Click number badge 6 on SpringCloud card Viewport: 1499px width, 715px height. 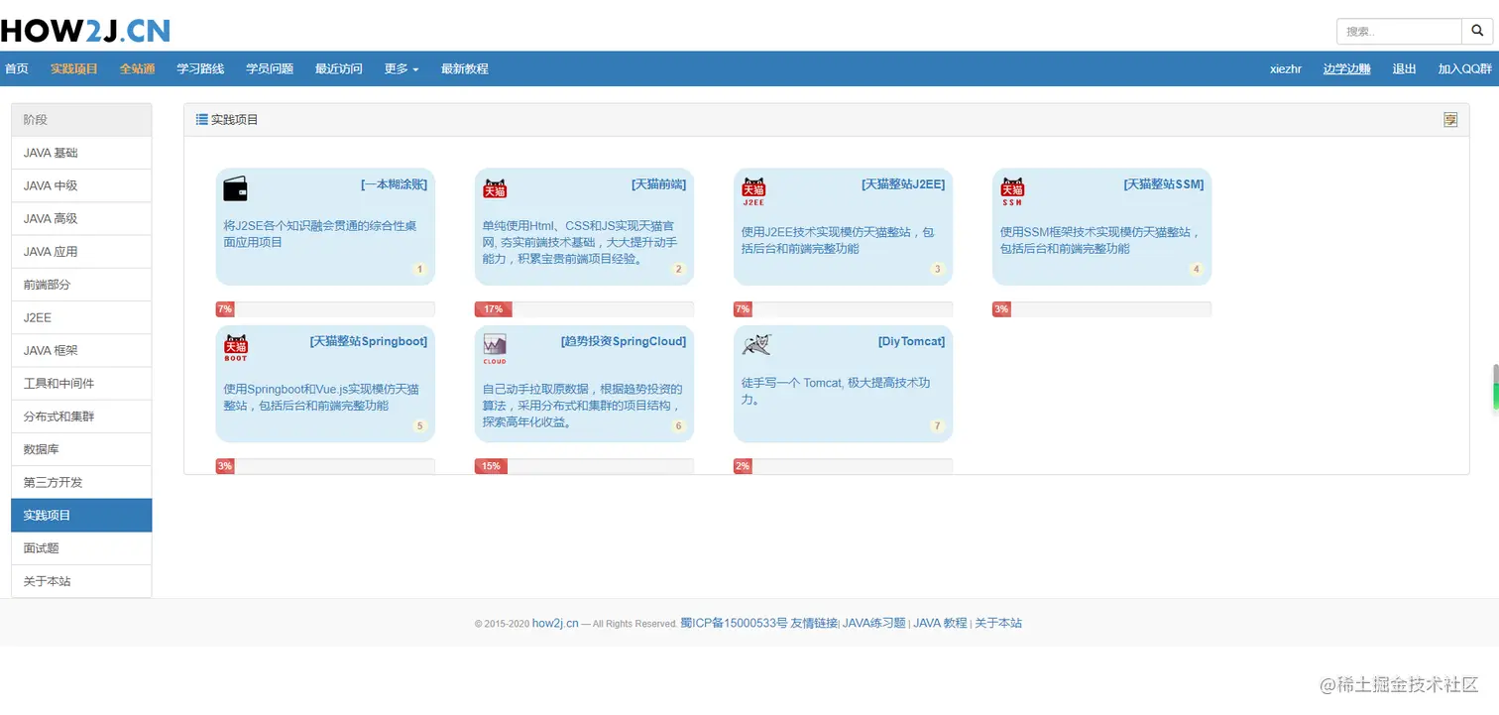[678, 426]
